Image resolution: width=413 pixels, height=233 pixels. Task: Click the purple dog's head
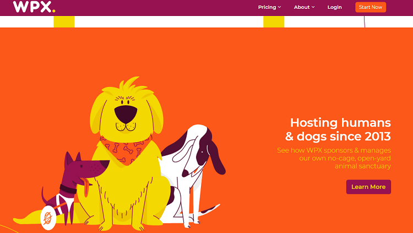coord(84,167)
